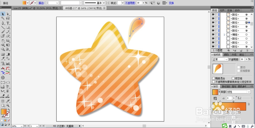Select the Selection (black arrow) tool
255x128 pixels.
coord(3,14)
